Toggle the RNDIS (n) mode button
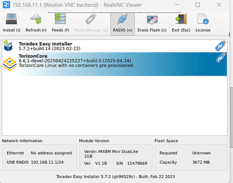Screen dimensions: 233x183 tap(122, 24)
